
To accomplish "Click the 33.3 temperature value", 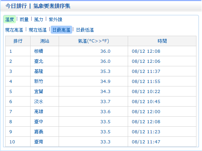I will (106, 142).
